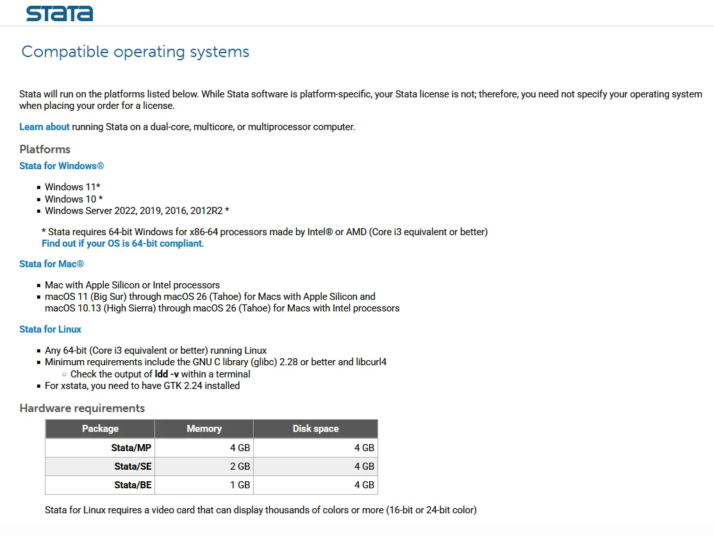714x537 pixels.
Task: Open the "Learn about" link
Action: pos(44,127)
